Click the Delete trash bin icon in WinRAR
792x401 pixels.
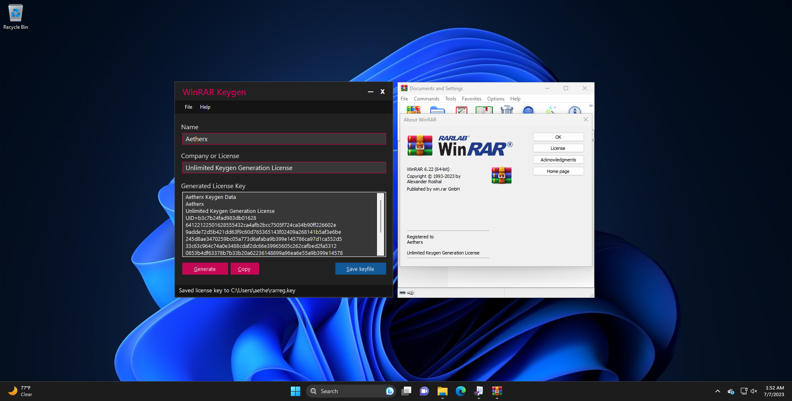pyautogui.click(x=507, y=110)
